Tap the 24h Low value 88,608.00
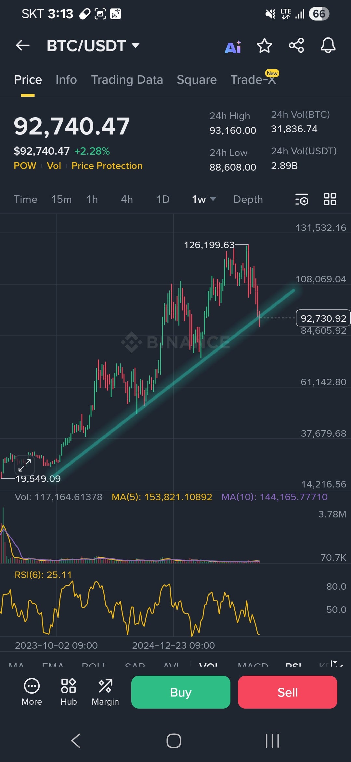Viewport: 351px width, 762px height. coord(233,167)
